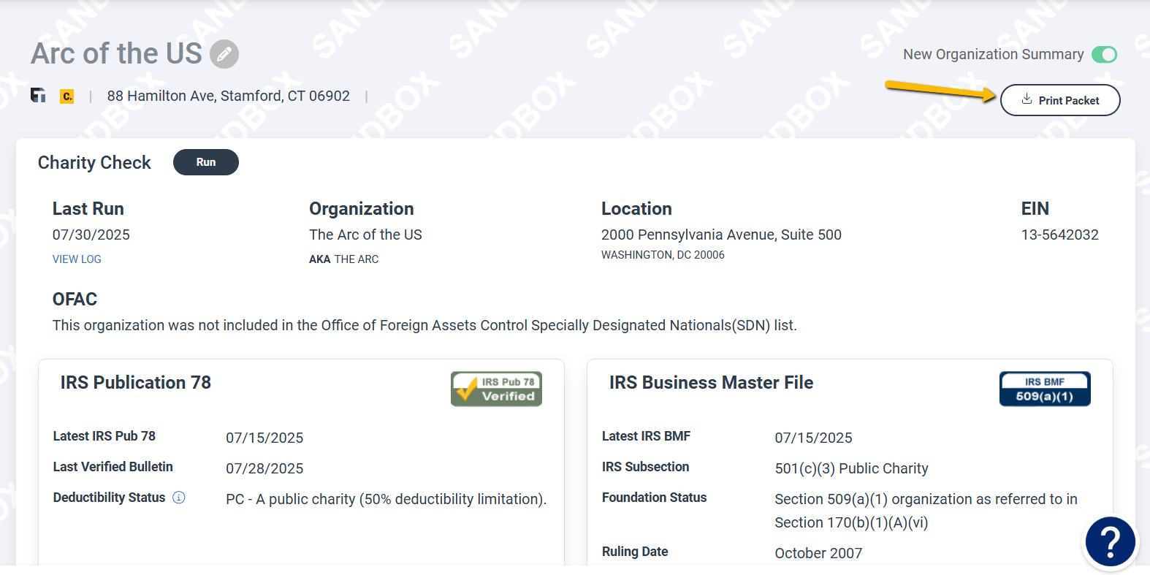Open the GuideStar profile icon

38,96
